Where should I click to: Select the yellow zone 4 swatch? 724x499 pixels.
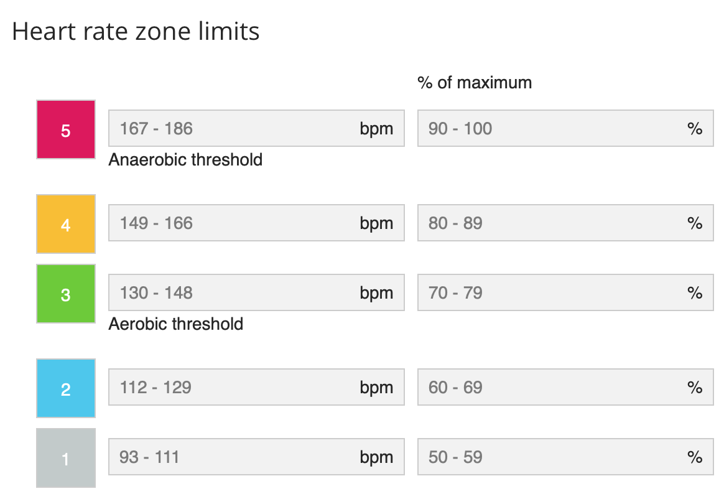pos(66,224)
